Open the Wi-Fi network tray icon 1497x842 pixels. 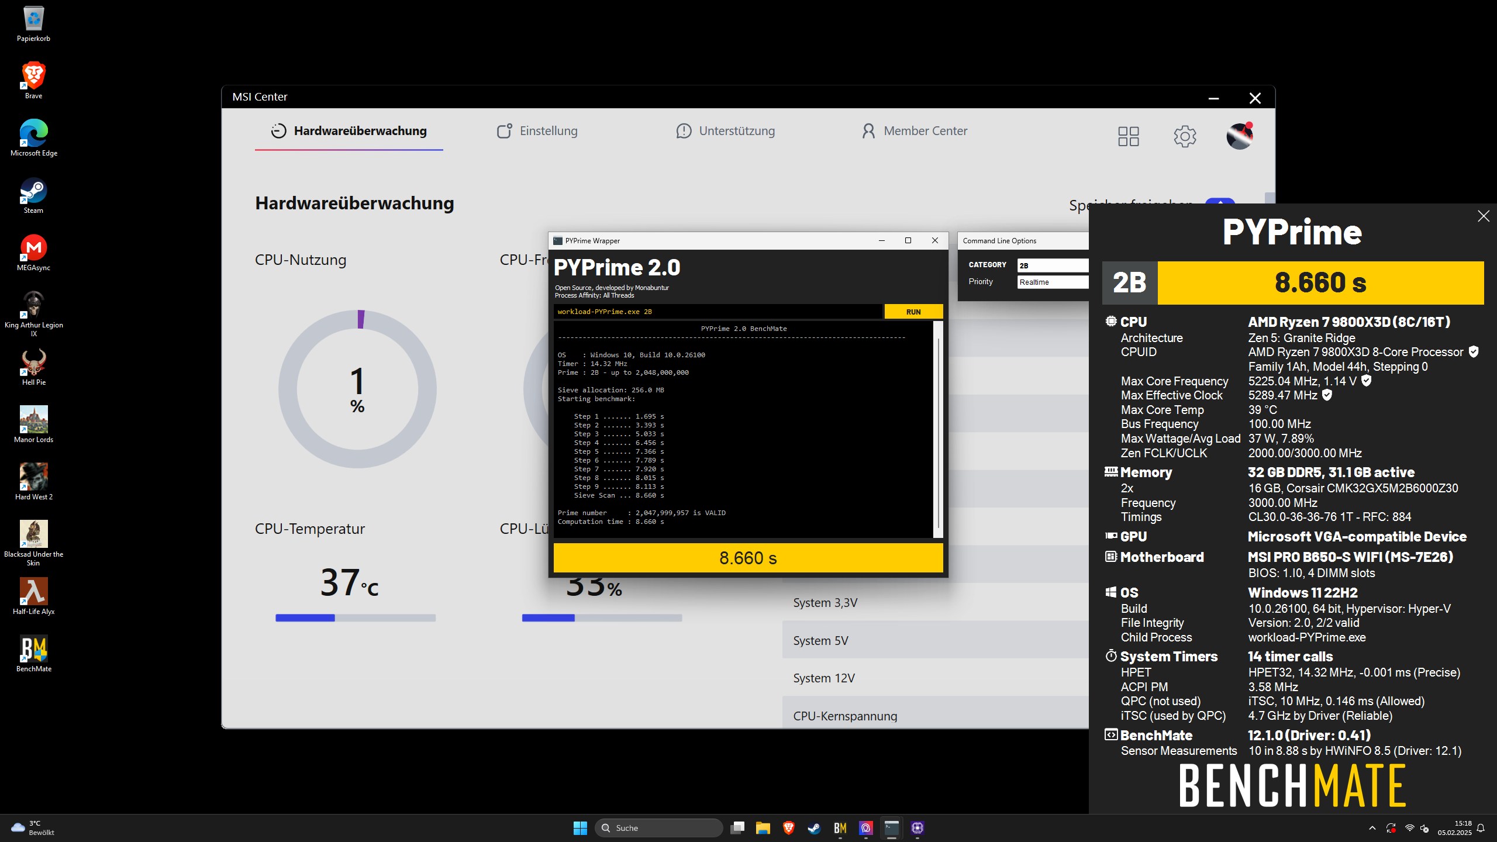coord(1409,828)
